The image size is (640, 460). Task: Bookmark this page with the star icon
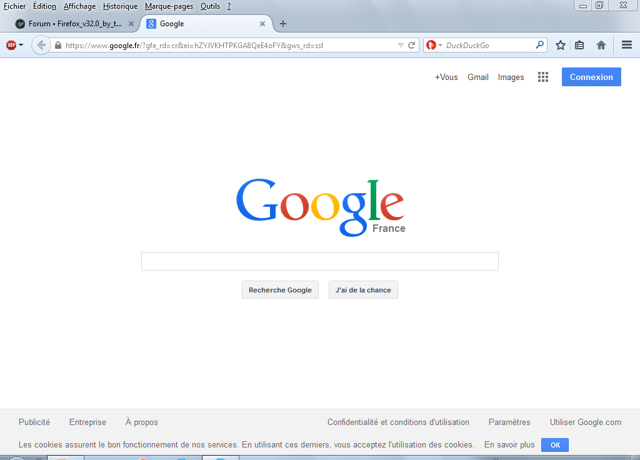561,45
